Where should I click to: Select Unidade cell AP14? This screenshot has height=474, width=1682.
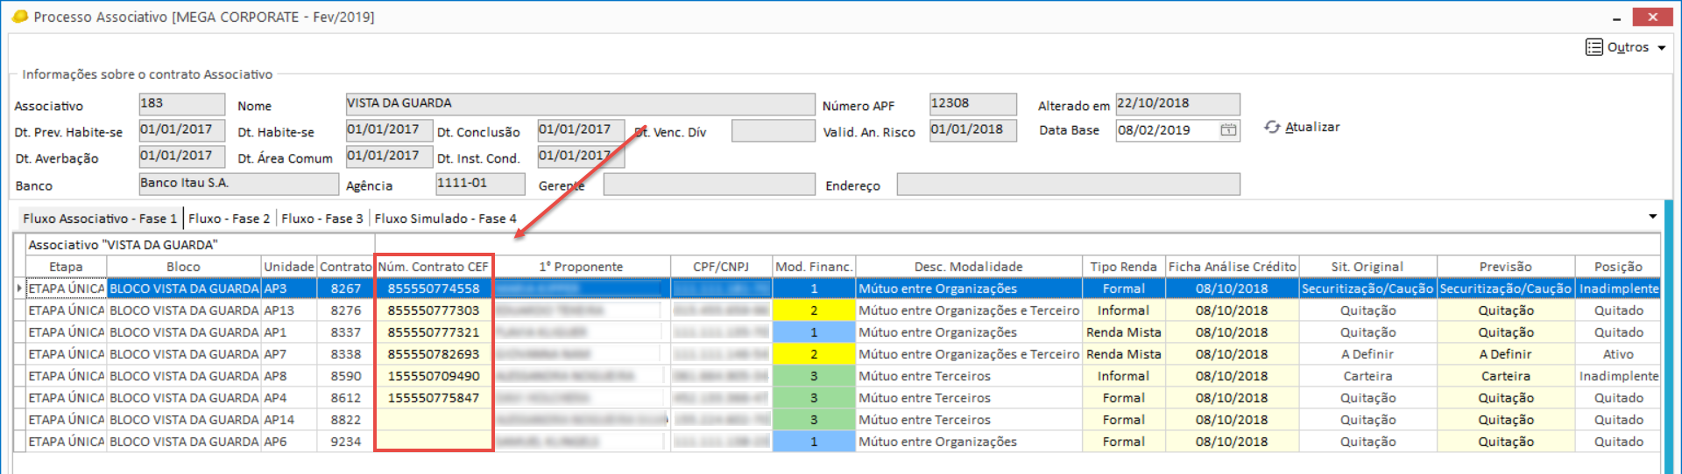[x=288, y=420]
